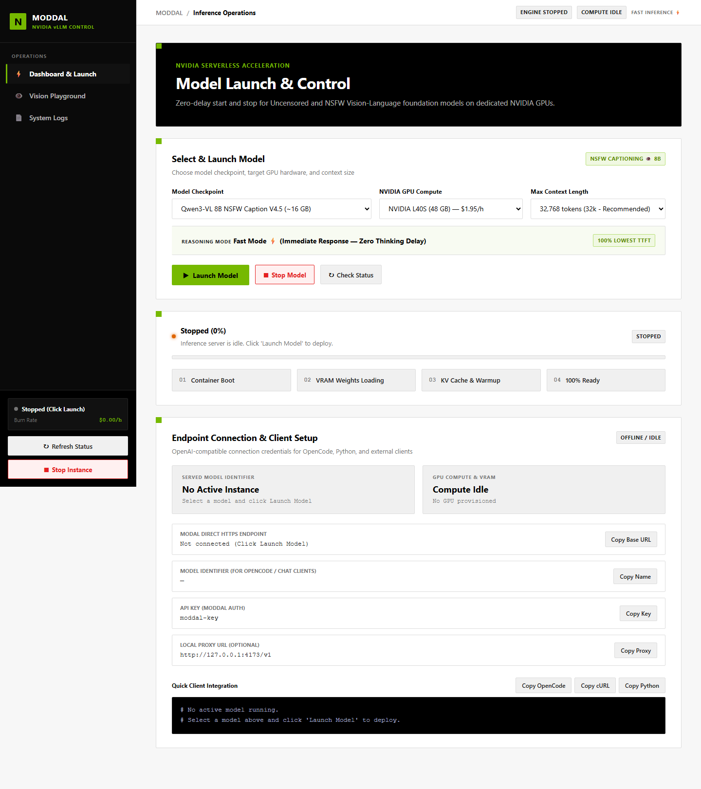Open the Max Context Length dropdown
The width and height of the screenshot is (701, 789).
coord(598,209)
